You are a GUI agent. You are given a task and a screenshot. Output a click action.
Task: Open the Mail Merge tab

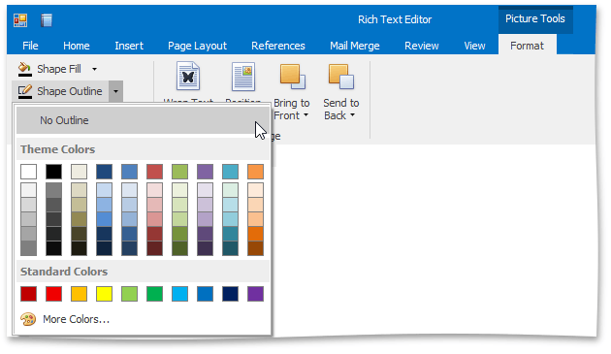(x=355, y=46)
